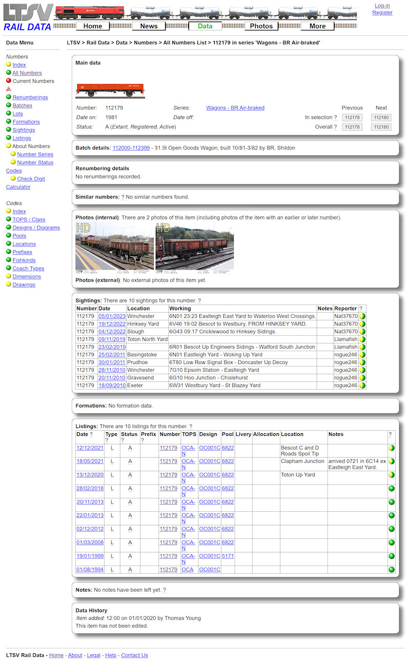Switch to the News tab

[149, 26]
